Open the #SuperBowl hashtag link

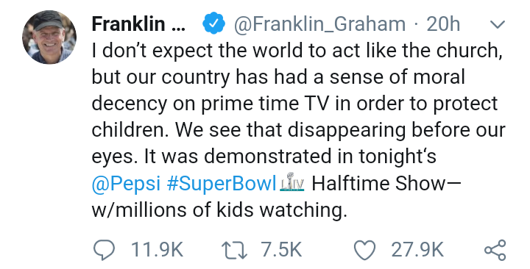click(222, 184)
